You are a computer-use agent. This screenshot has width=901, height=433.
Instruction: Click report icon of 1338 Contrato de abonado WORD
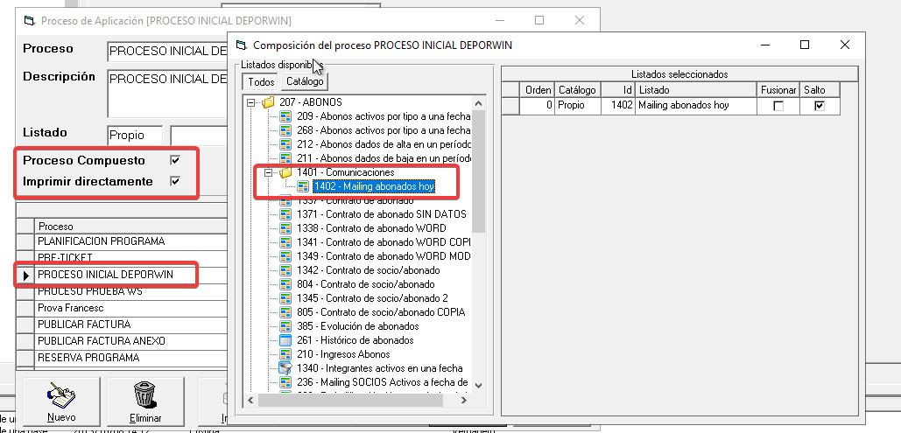coord(285,228)
